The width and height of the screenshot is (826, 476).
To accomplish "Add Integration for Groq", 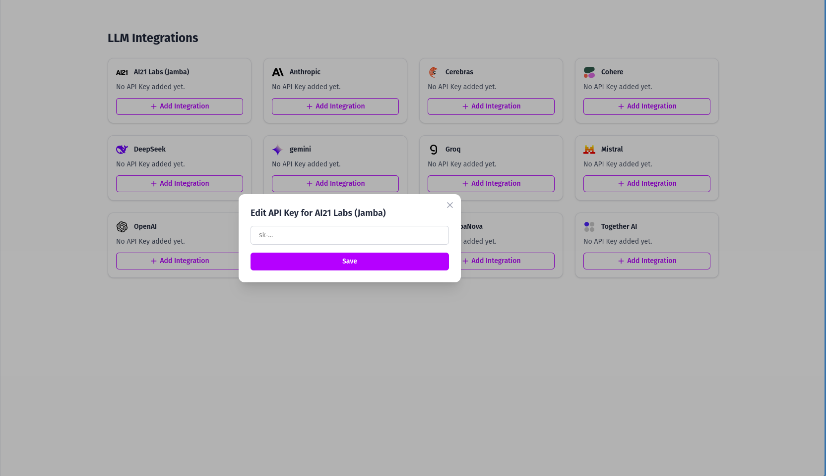I will [491, 183].
